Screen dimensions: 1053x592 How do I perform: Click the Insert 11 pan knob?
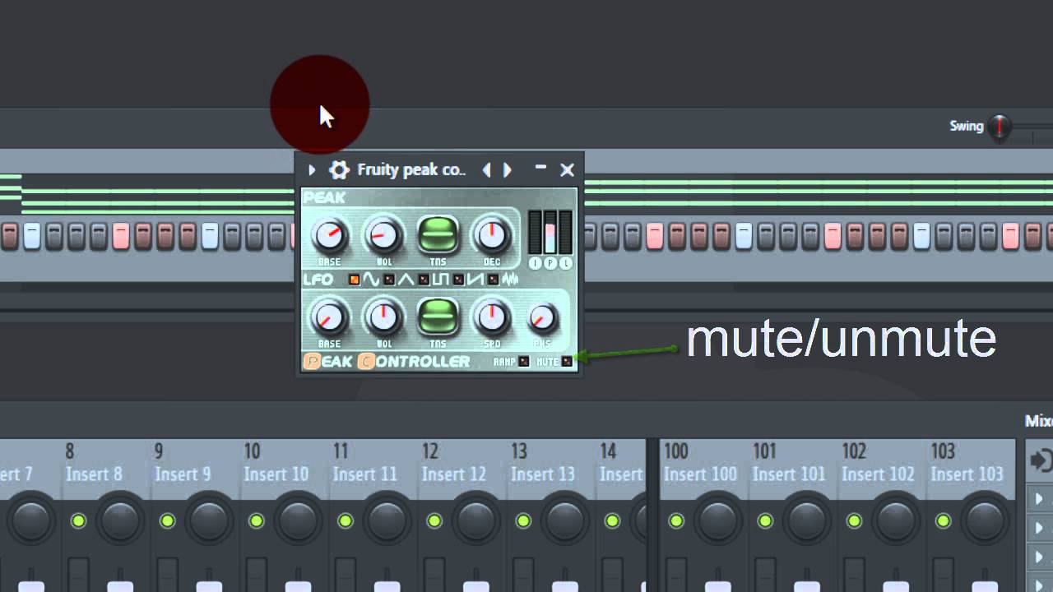[x=386, y=520]
